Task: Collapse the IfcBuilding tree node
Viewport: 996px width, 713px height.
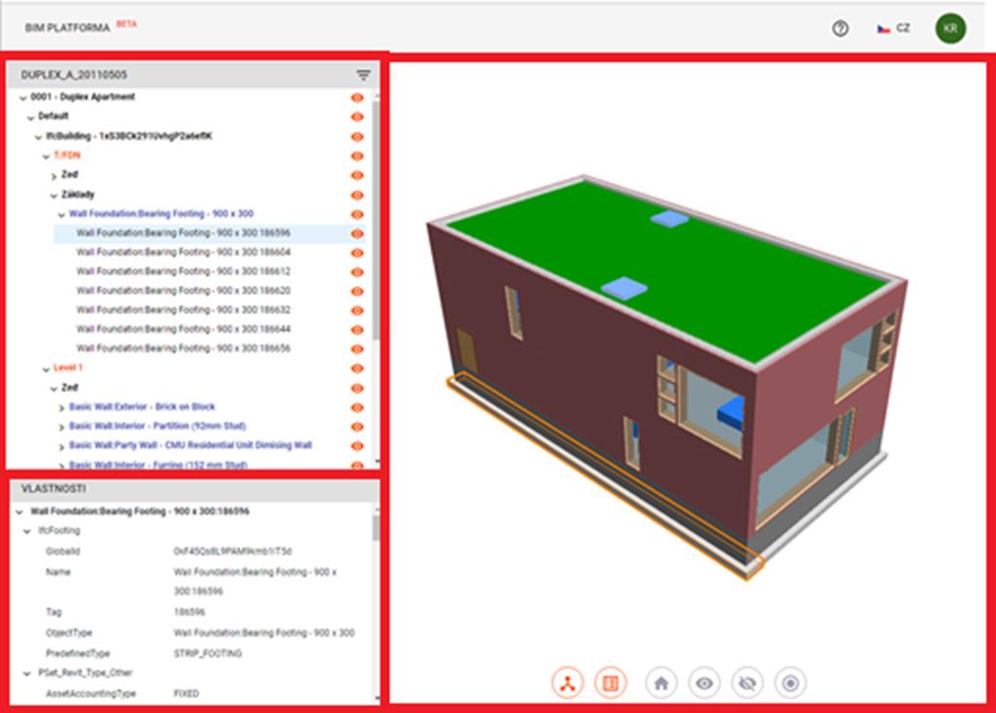Action: pos(38,136)
